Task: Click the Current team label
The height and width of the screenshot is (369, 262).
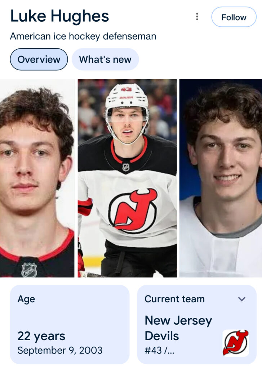Action: (x=174, y=299)
